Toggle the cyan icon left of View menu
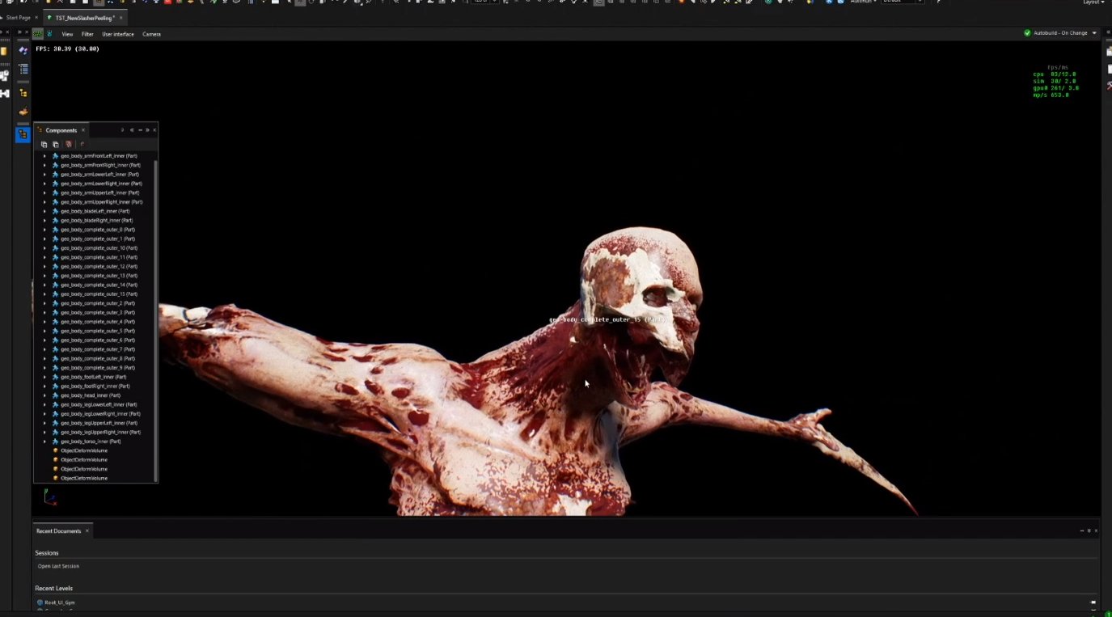1112x617 pixels. point(49,34)
